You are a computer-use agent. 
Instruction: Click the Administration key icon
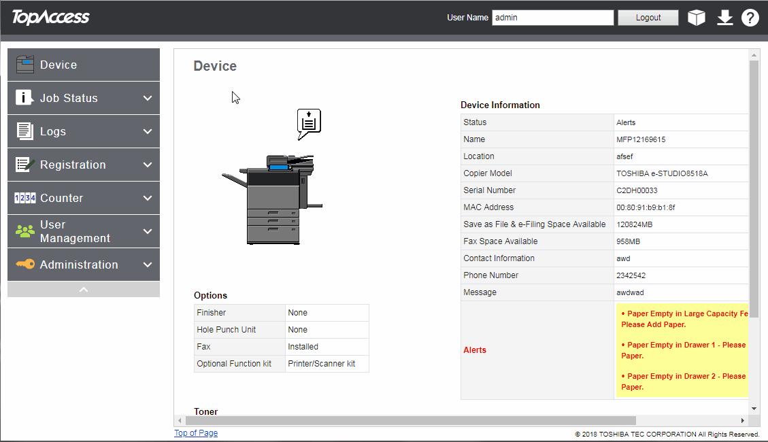24,265
